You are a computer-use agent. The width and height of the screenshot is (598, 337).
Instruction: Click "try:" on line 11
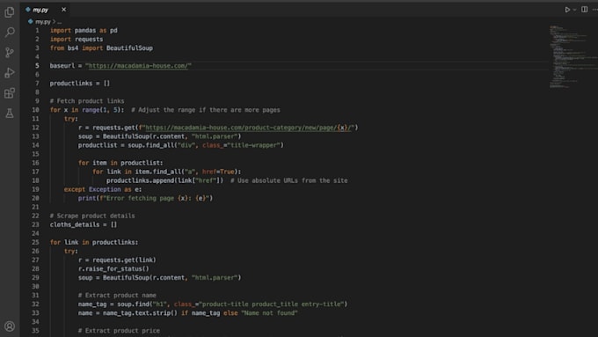coord(71,119)
